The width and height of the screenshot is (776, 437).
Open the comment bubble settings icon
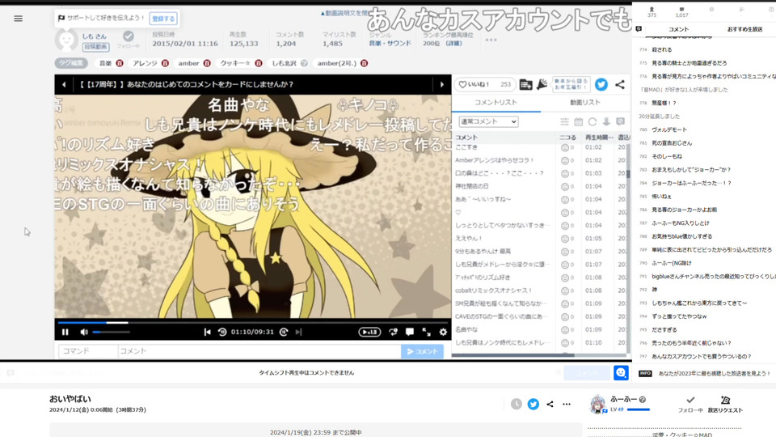620,121
